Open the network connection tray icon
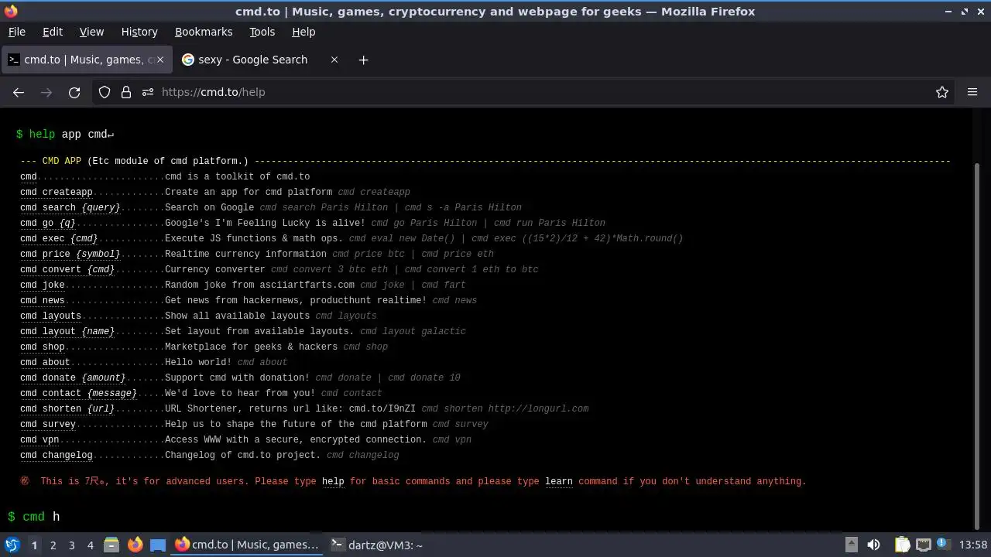 923,545
